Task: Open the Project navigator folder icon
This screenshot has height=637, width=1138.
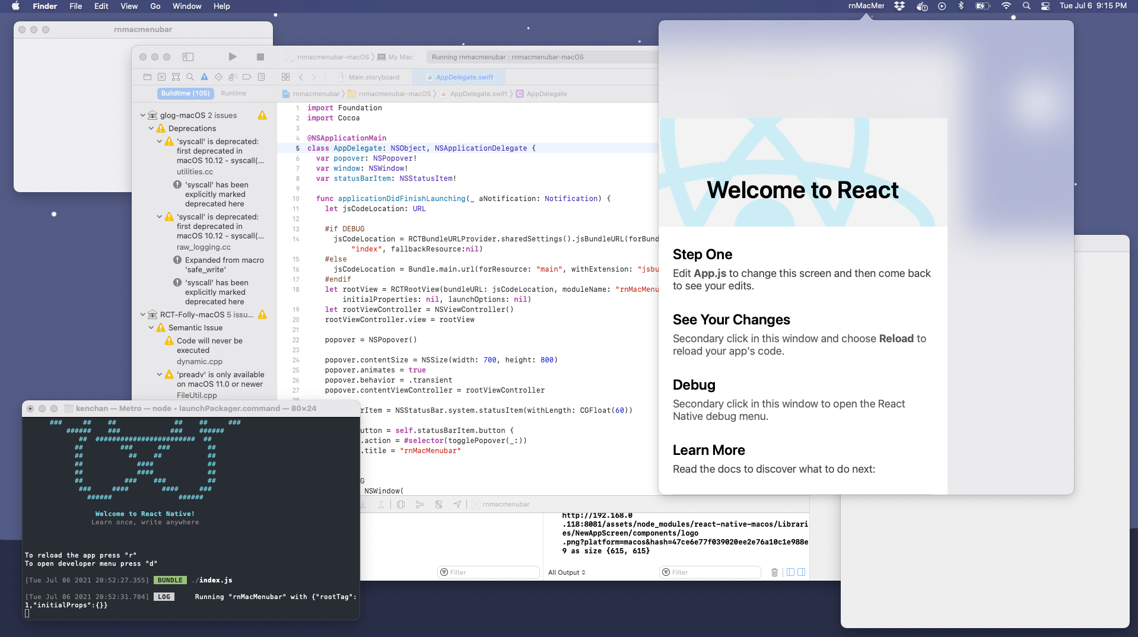Action: [147, 77]
